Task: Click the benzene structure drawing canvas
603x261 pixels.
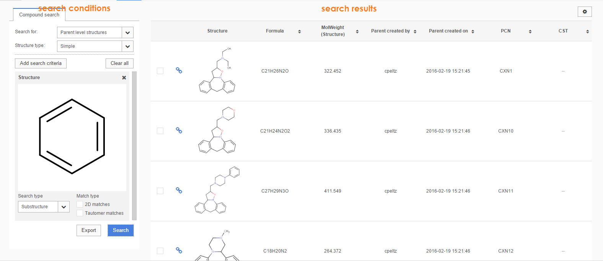Action: point(72,137)
